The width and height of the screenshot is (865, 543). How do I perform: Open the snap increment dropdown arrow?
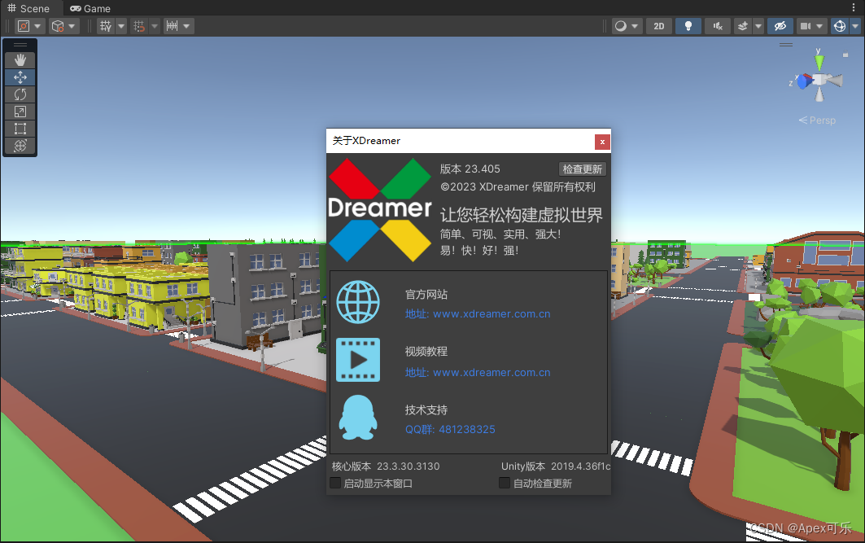(x=186, y=26)
